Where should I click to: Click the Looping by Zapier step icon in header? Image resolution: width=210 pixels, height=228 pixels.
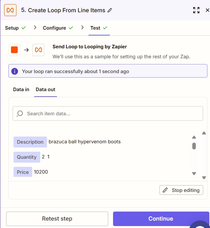coord(10,10)
